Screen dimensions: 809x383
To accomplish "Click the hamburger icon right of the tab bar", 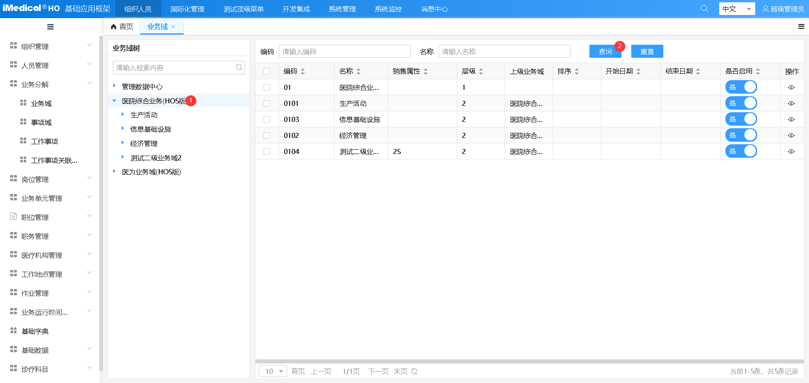I will (x=801, y=26).
